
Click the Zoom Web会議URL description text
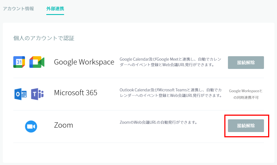pos(158,122)
